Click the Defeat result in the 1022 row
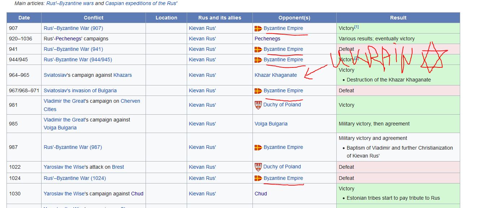The image size is (488, 208). pyautogui.click(x=346, y=167)
